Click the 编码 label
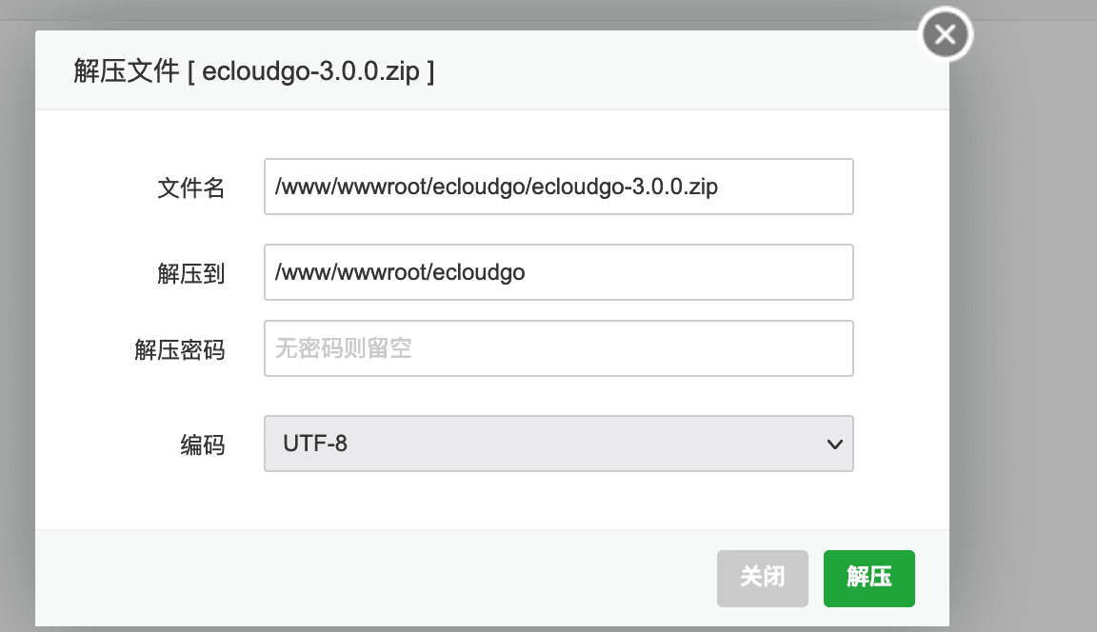Screen dimensions: 1097x632 [x=202, y=444]
